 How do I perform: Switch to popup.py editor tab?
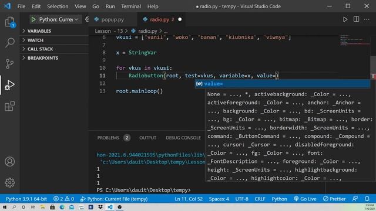112,19
